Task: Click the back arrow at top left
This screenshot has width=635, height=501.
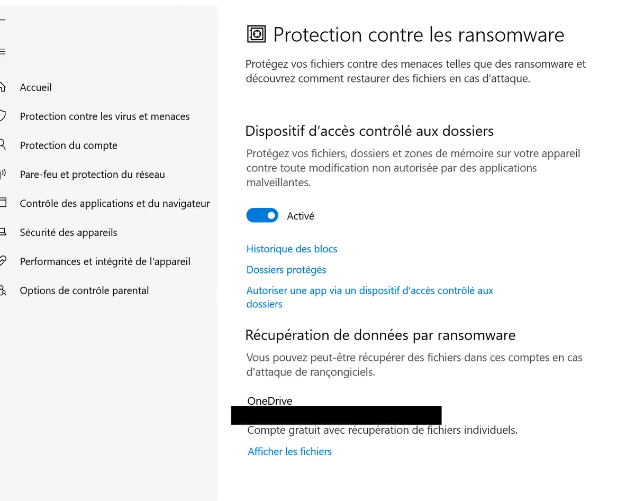Action: pos(4,19)
